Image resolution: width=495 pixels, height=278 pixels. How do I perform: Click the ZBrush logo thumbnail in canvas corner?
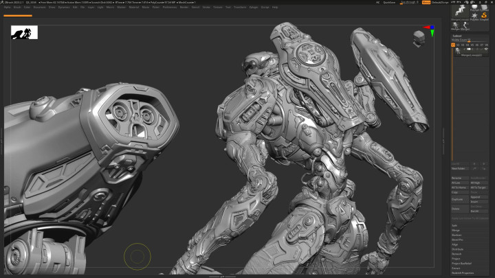(x=24, y=32)
